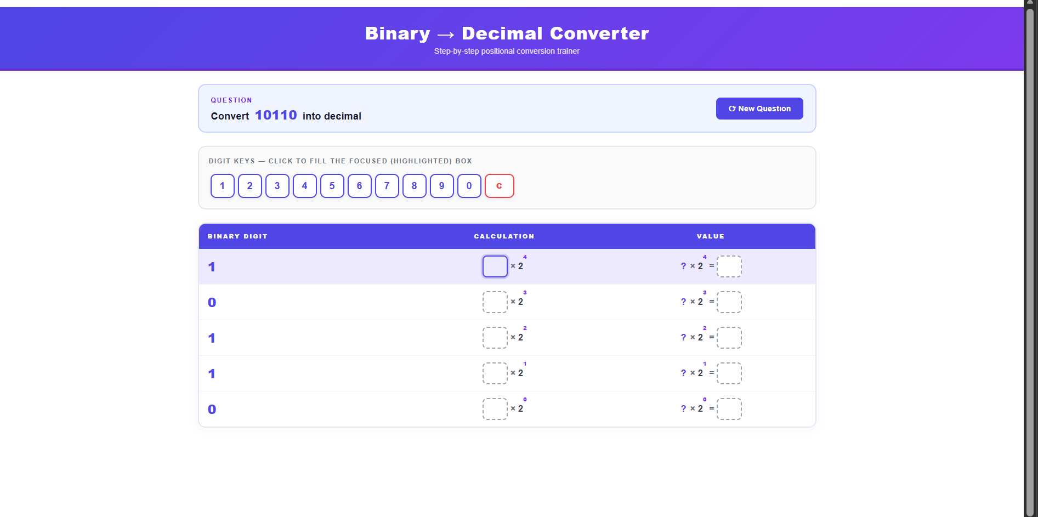
Task: Click the New Question button
Action: (x=759, y=109)
